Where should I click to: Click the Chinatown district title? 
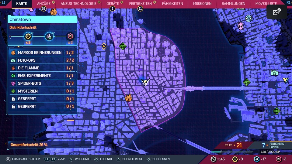click(20, 19)
